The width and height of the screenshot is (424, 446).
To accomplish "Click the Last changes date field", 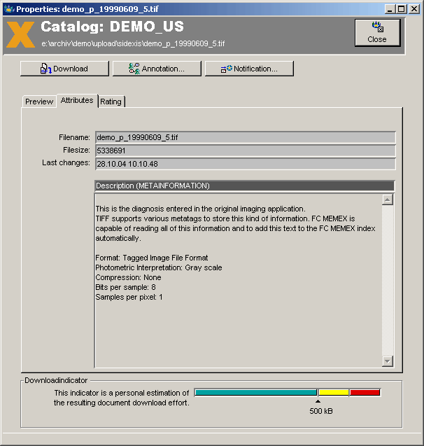I will click(245, 163).
